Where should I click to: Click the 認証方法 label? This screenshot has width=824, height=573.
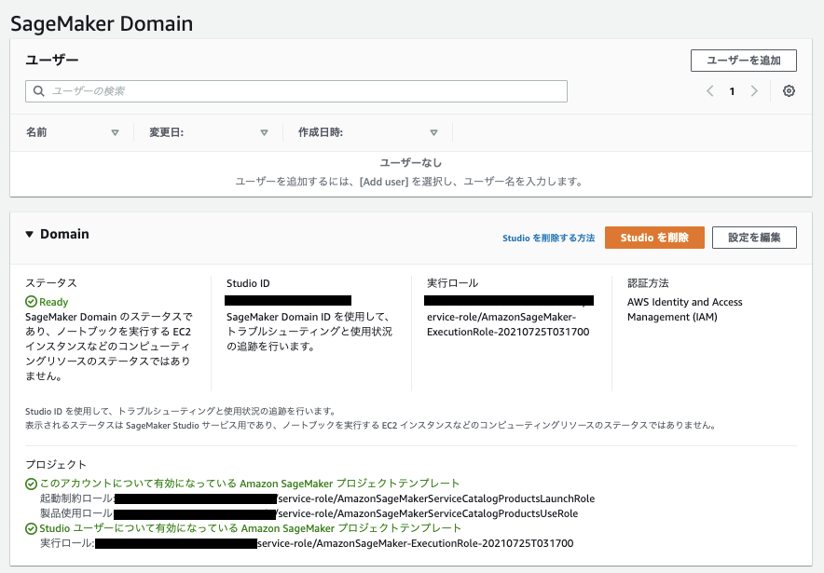tap(648, 283)
